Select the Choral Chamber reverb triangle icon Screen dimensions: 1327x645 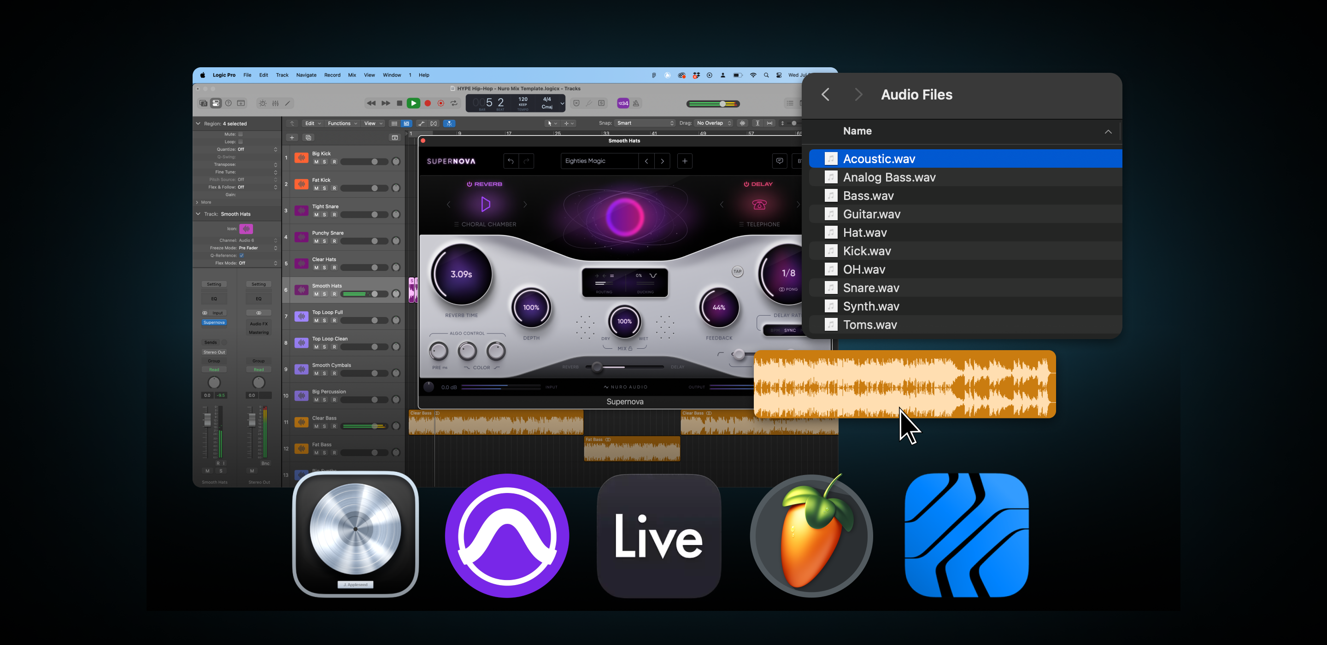tap(485, 205)
